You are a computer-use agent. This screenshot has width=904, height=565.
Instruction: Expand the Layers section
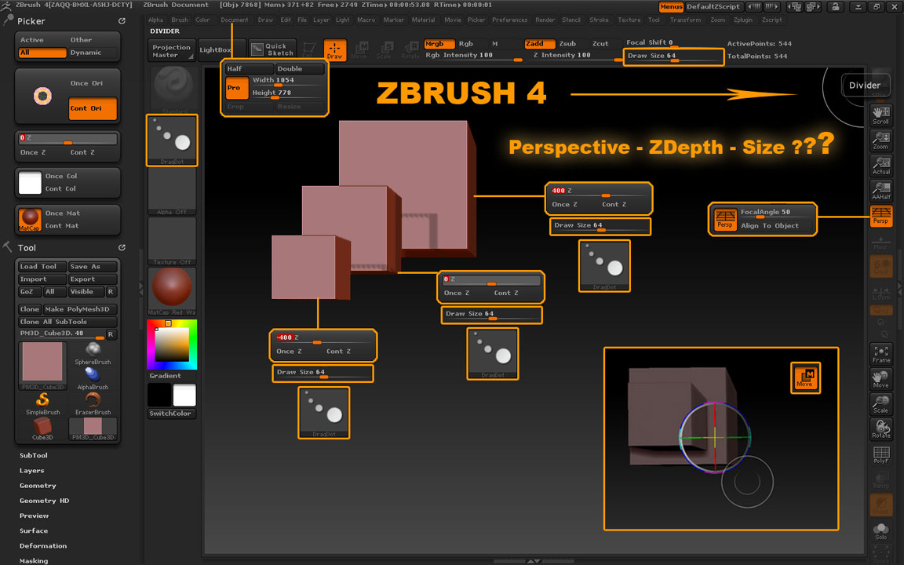coord(31,471)
